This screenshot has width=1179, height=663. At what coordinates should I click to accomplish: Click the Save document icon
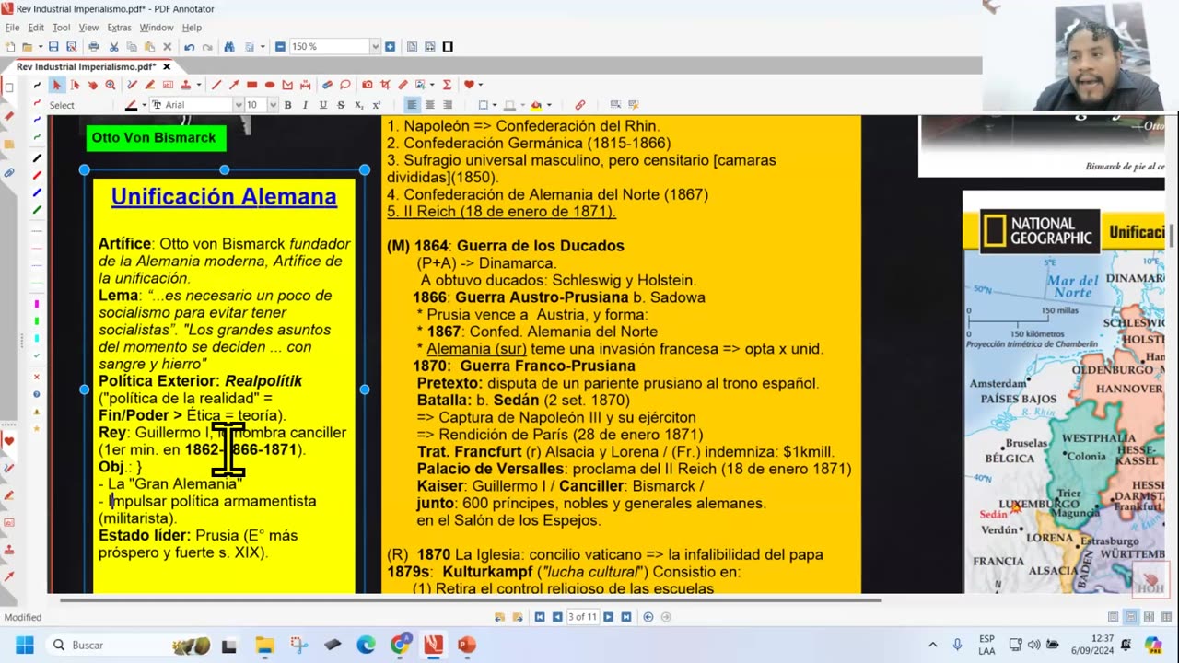coord(53,46)
